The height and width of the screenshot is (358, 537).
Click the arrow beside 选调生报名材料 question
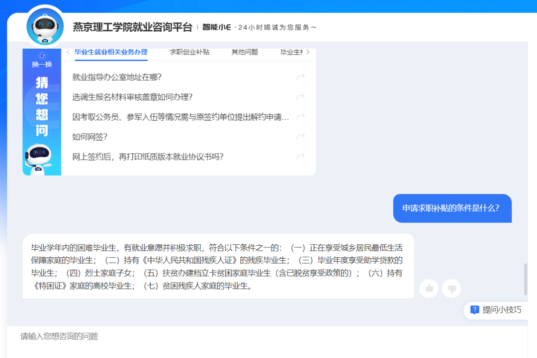tap(300, 96)
